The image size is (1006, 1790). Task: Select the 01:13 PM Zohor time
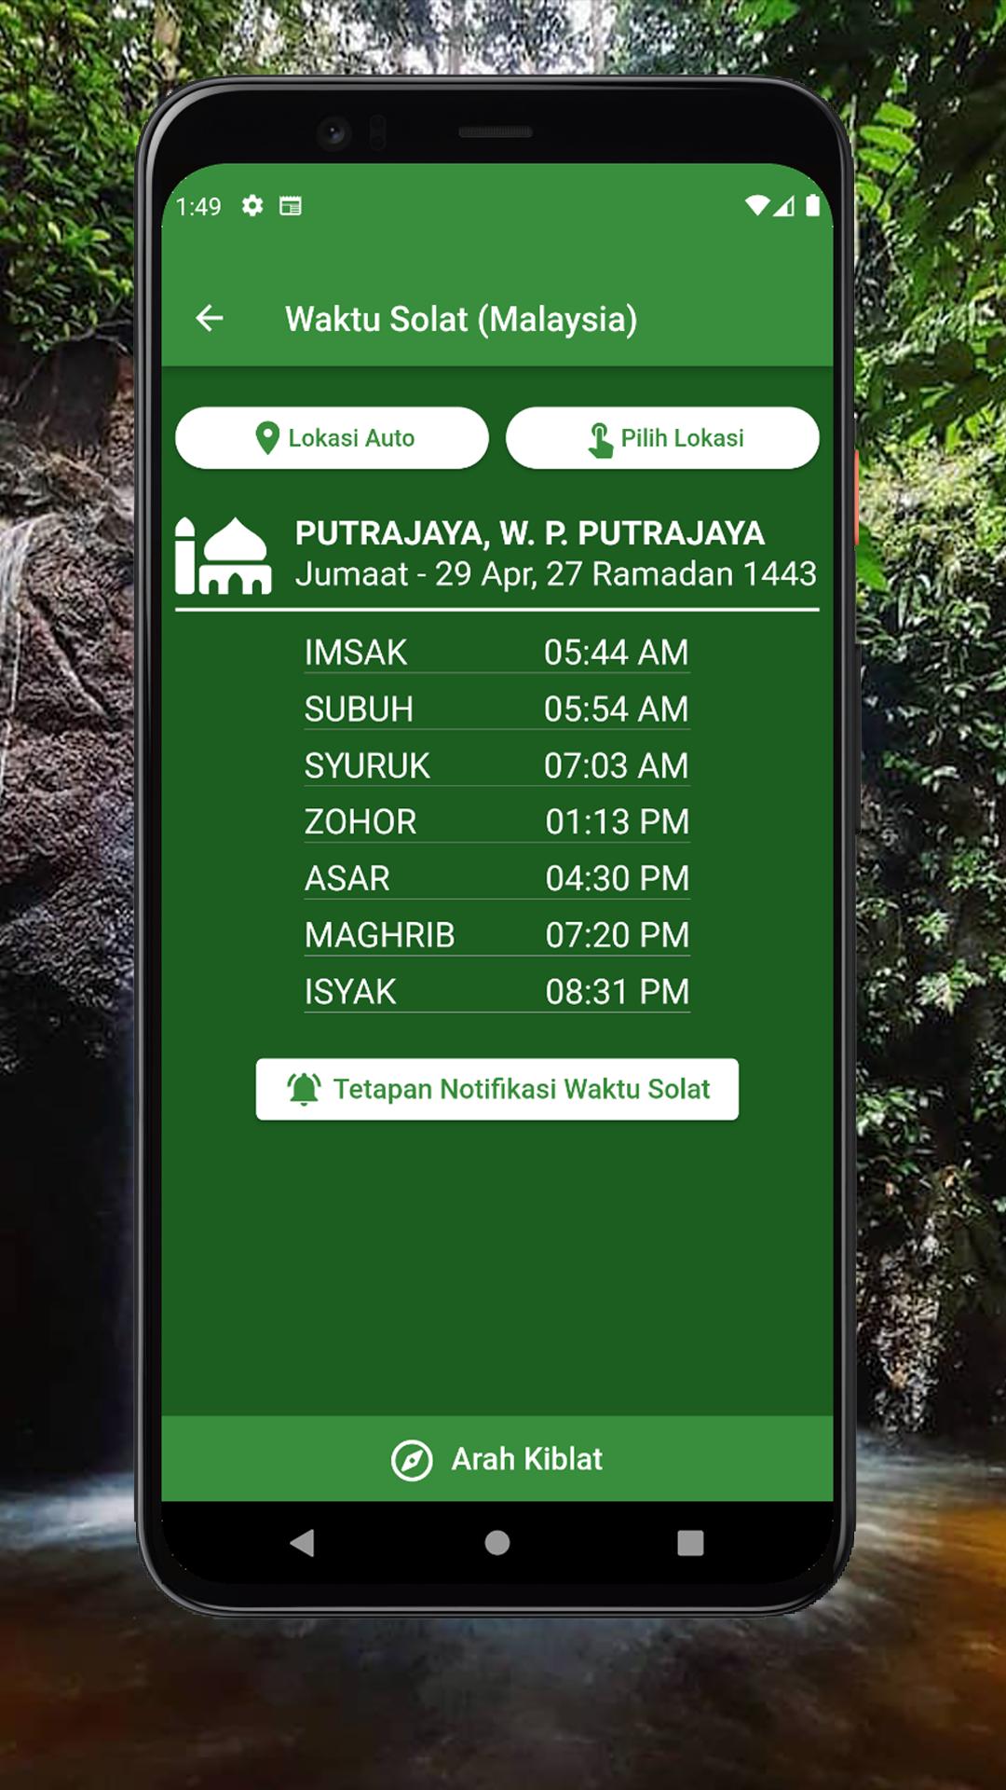617,822
